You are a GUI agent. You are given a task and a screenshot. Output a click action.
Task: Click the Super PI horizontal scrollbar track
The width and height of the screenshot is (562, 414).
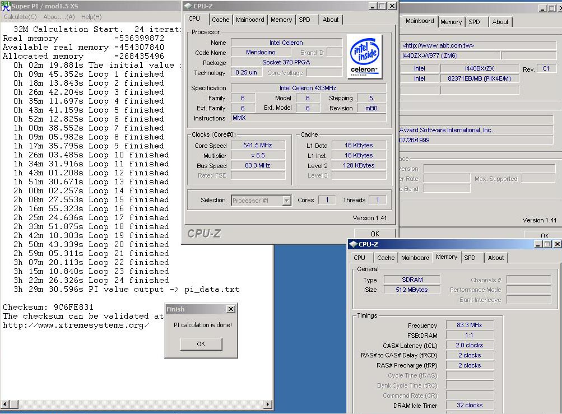(141, 404)
